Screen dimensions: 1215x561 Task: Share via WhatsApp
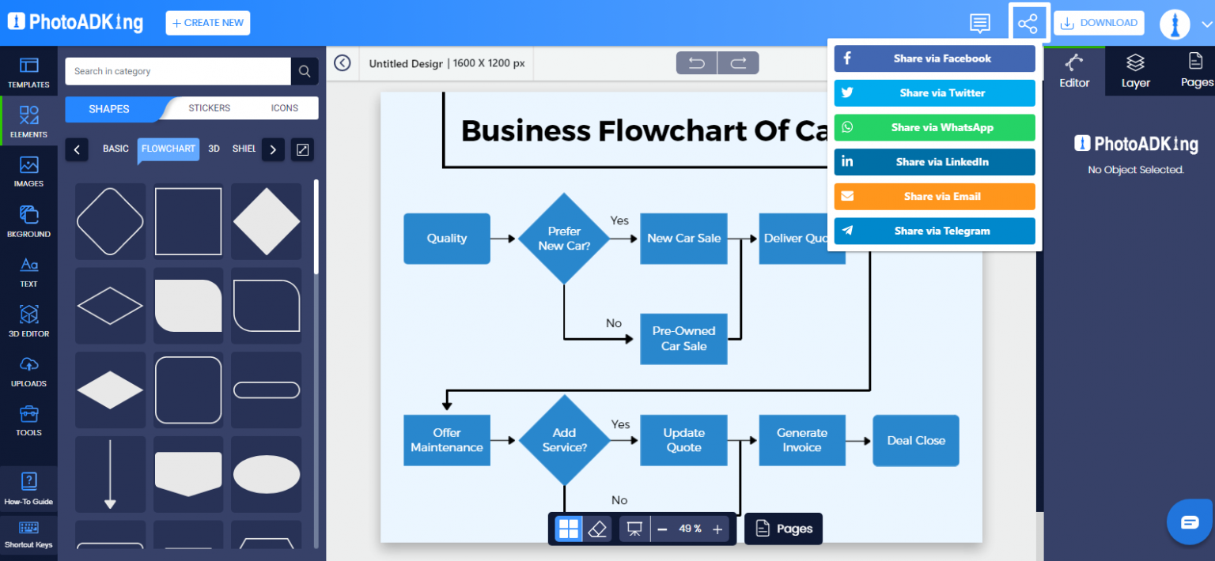click(934, 127)
